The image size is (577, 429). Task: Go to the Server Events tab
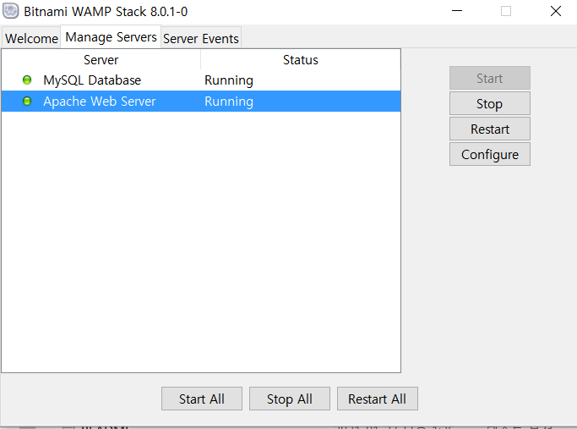coord(201,38)
